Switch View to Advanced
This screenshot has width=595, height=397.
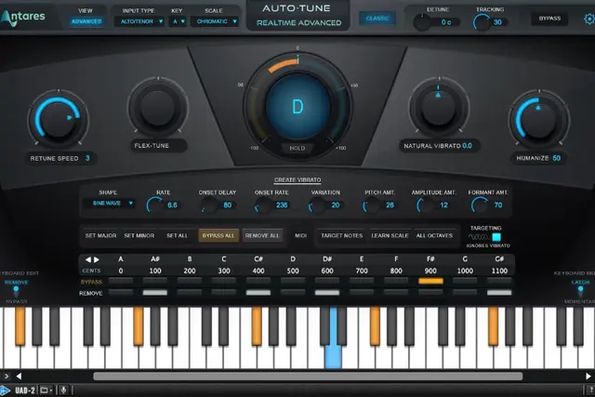[x=86, y=21]
